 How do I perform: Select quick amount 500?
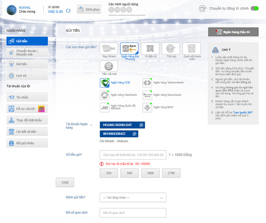130,173
